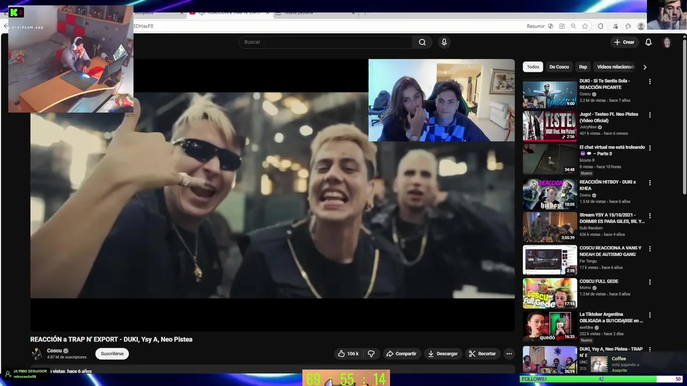Open La Tiktoker Argentina video thumbnail
687x386 pixels.
[550, 326]
